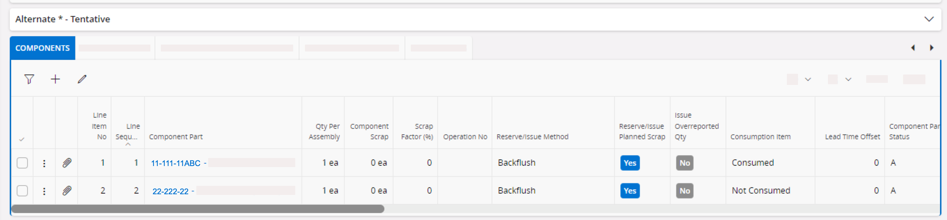The width and height of the screenshot is (947, 220).
Task: Open second dropdown chevron in table toolbar
Action: (x=848, y=79)
